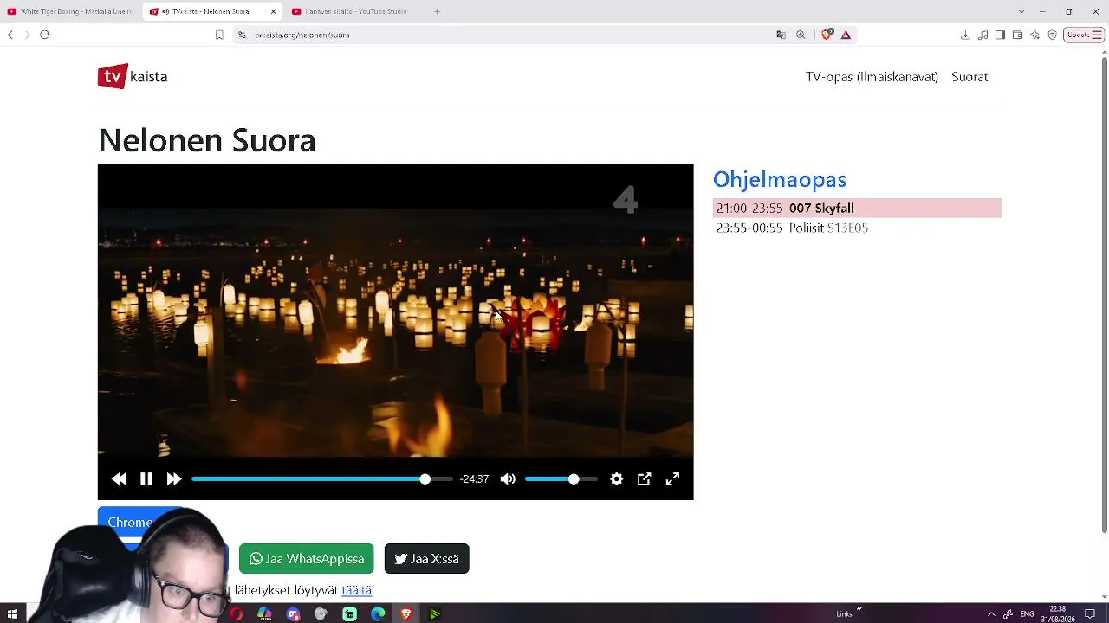Open TV-opas (Ilmaiskanavat) page

pos(872,77)
